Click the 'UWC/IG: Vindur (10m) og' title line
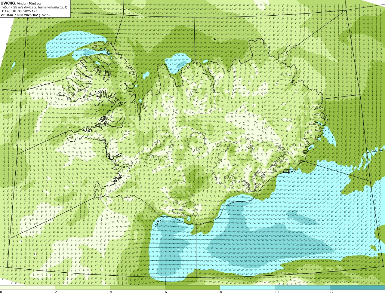385x294 pixels. 21,3
